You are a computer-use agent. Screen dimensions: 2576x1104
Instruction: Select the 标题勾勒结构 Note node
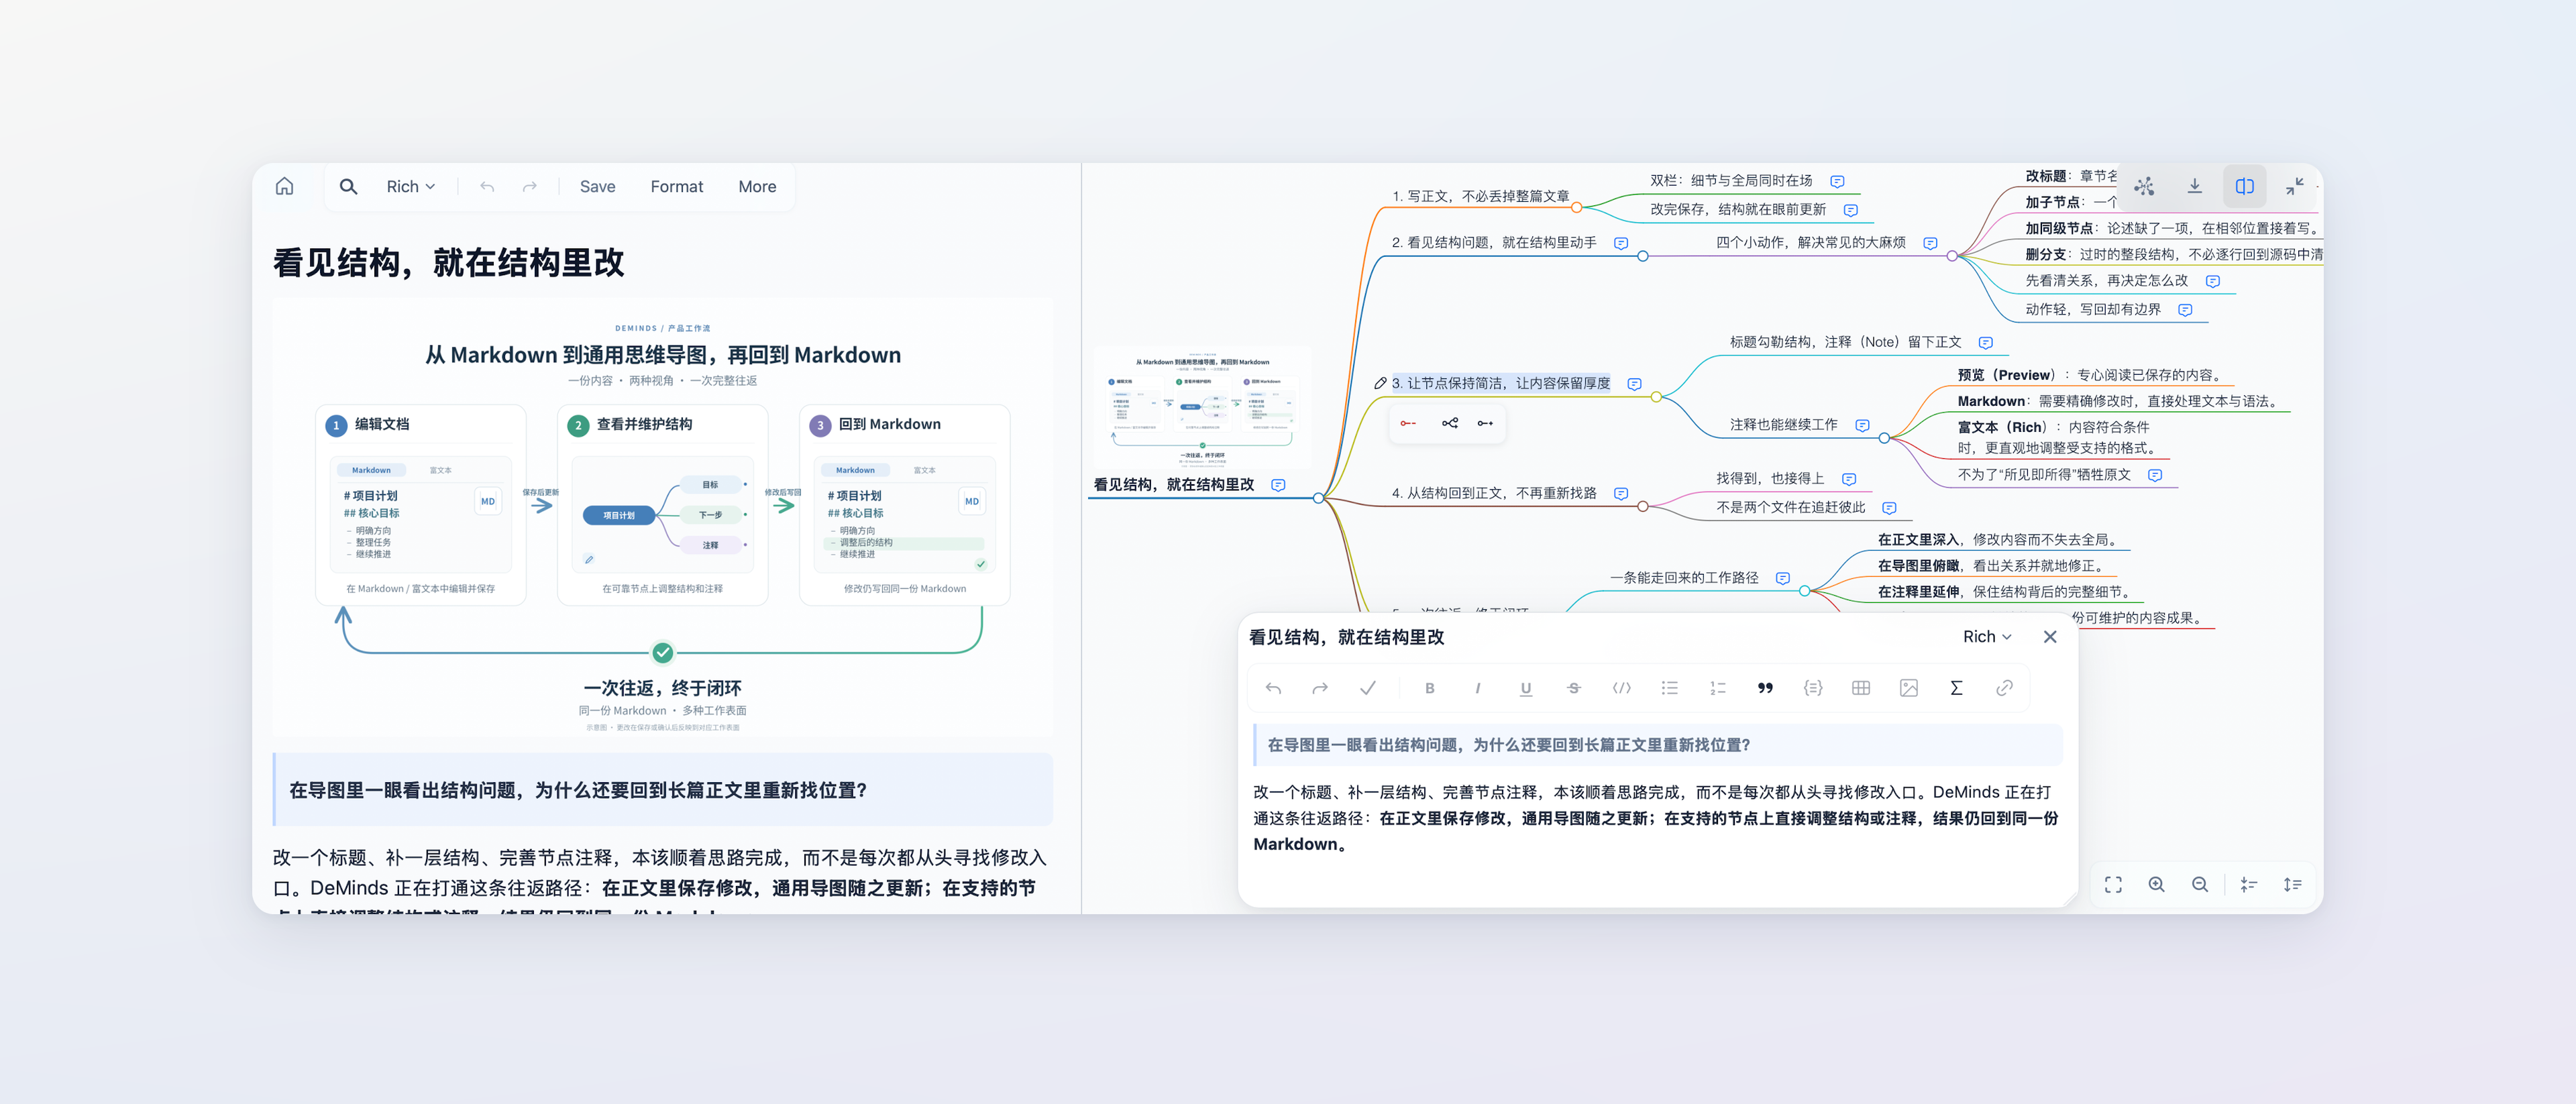(x=1845, y=342)
